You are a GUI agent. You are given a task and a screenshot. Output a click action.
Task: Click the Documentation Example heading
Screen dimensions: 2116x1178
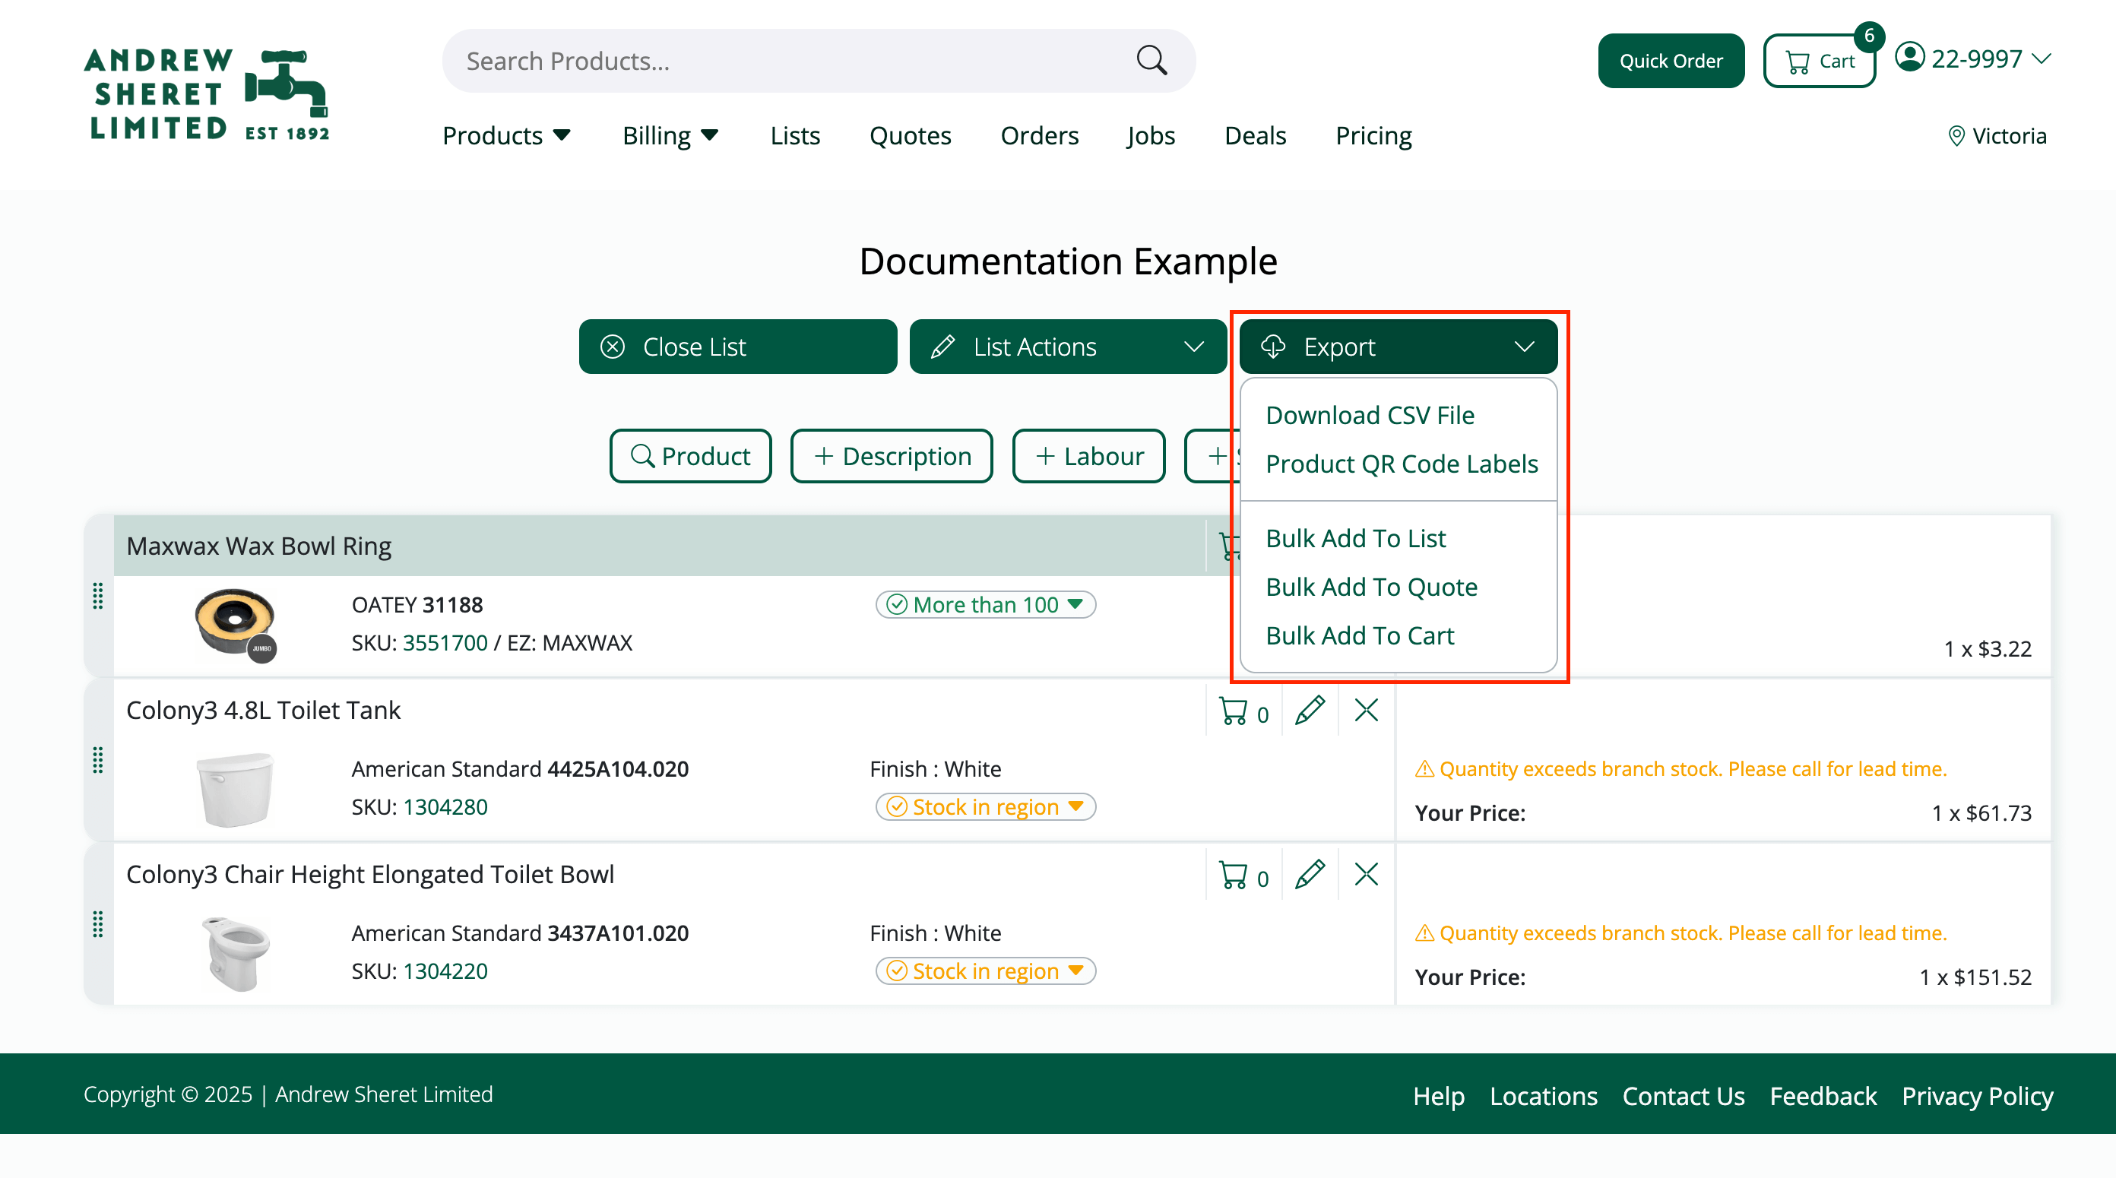click(1068, 261)
